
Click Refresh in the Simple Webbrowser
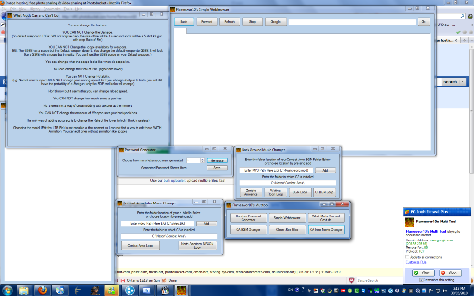(x=230, y=22)
